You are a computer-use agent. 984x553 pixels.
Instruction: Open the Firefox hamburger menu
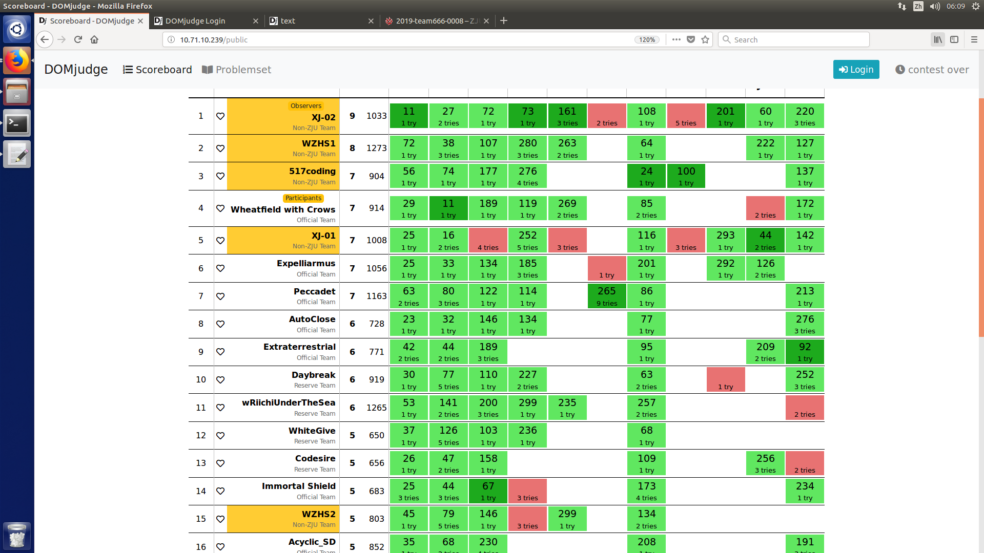point(974,39)
